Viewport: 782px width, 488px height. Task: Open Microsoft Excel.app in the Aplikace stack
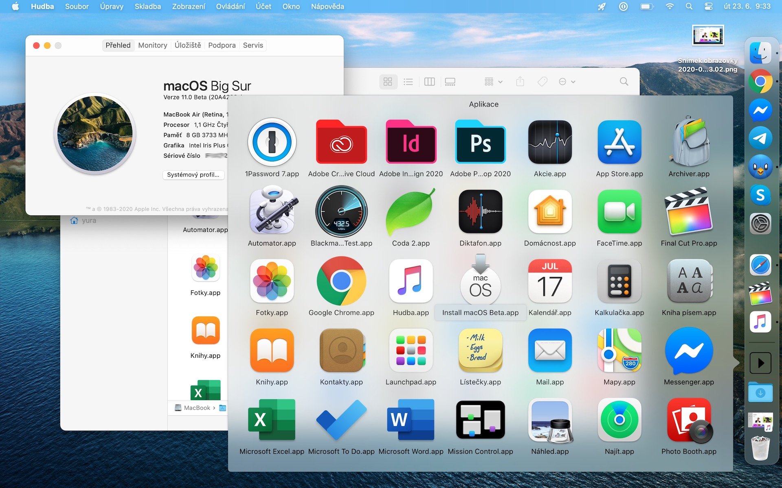click(x=272, y=420)
